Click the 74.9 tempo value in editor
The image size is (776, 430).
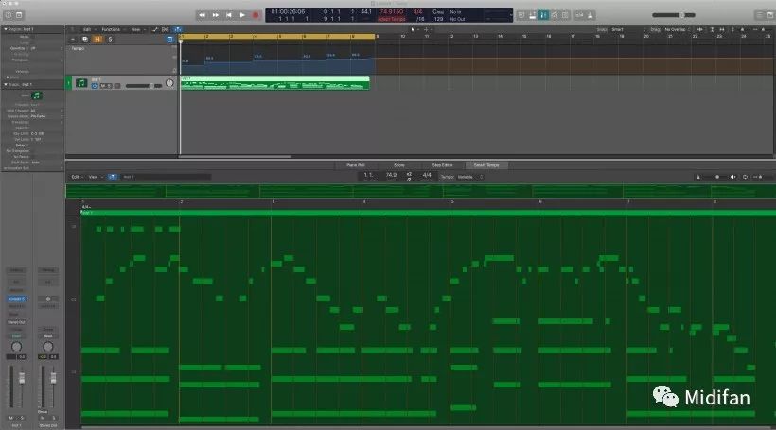pos(391,175)
